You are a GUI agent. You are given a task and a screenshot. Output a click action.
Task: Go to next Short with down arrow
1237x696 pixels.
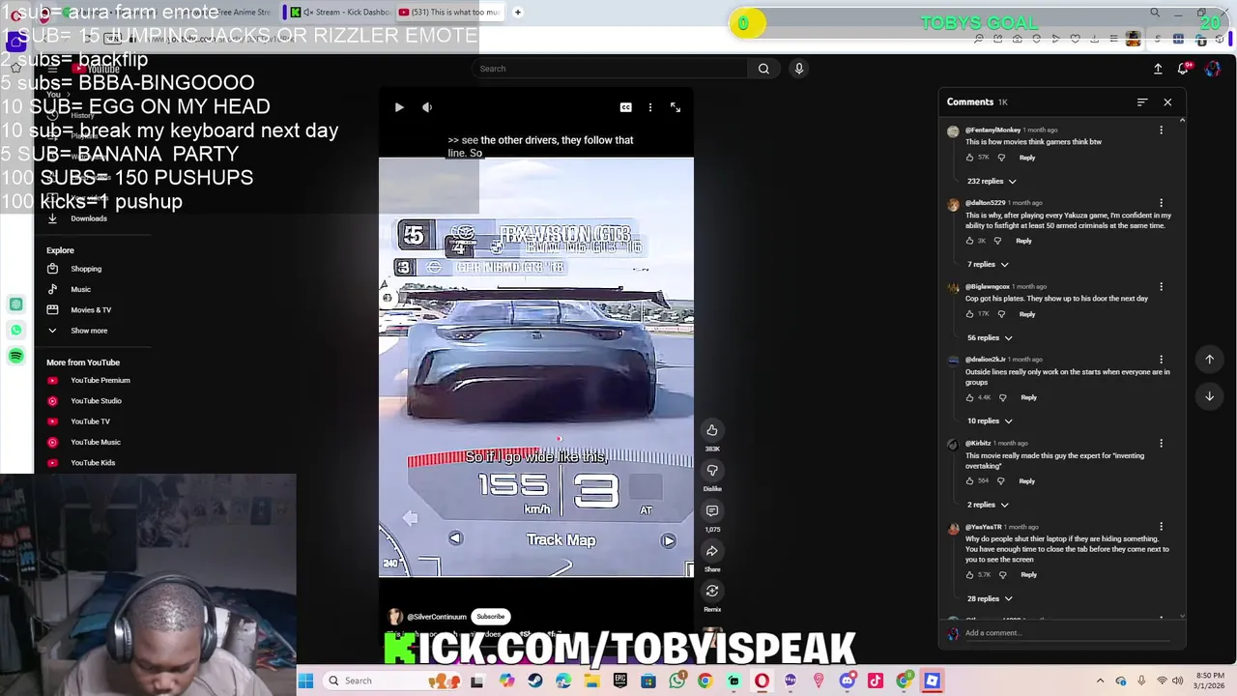1209,396
